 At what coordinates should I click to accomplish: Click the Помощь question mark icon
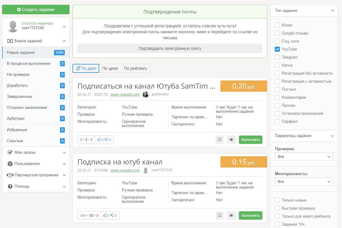tap(10, 186)
